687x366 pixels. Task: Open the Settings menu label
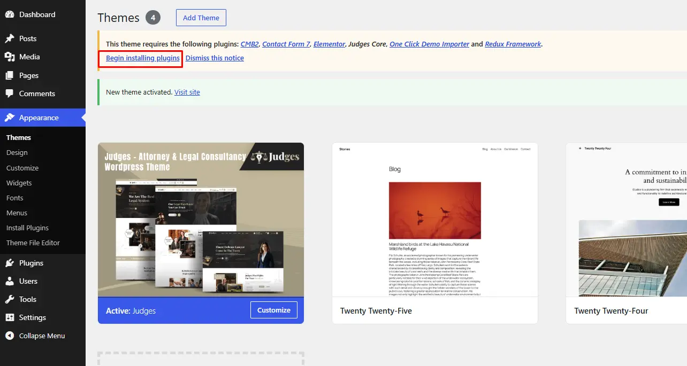[33, 317]
